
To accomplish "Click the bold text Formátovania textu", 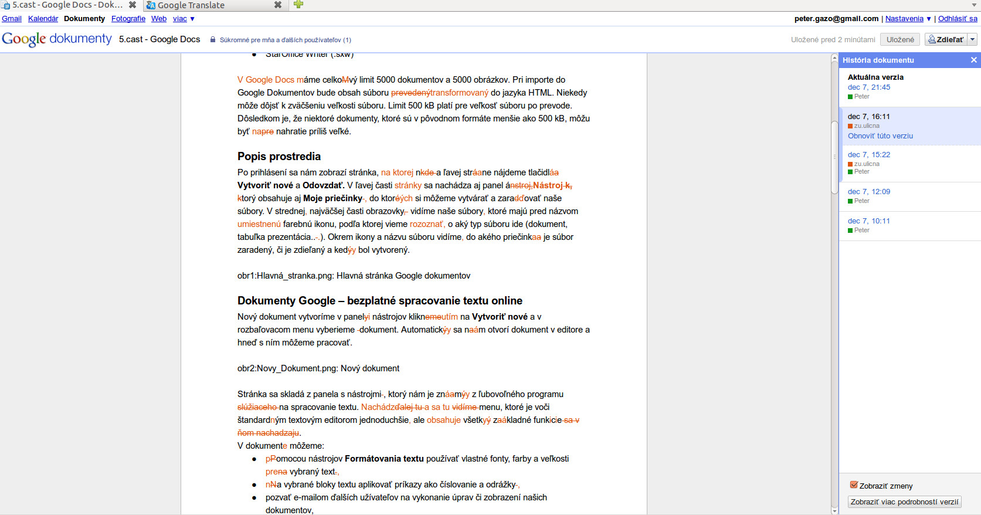I will [384, 459].
